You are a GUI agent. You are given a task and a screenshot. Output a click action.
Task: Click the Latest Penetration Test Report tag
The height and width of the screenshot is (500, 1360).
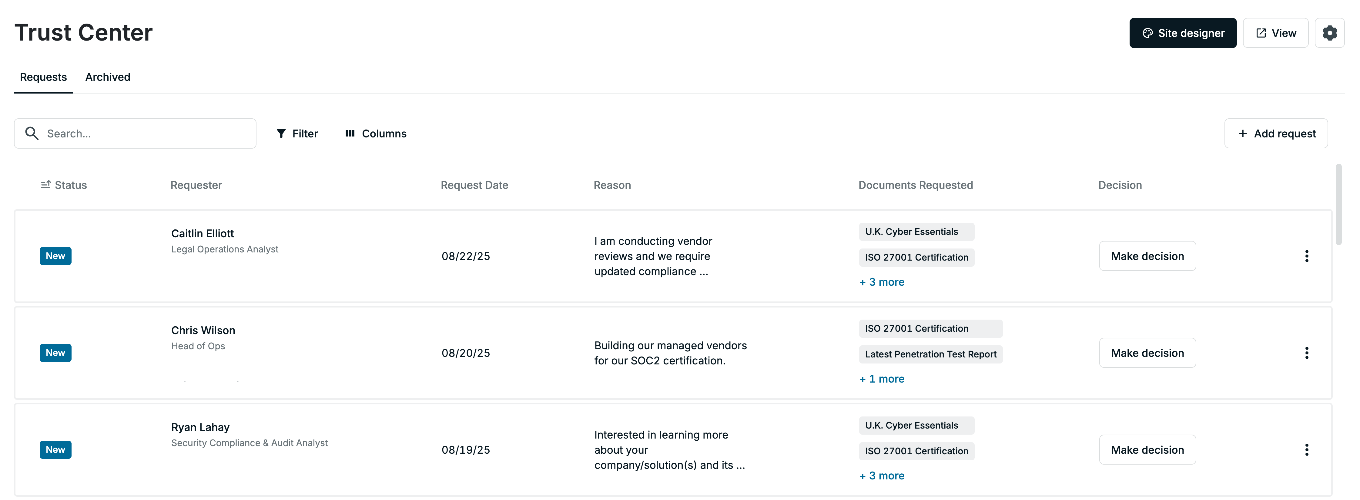[x=930, y=355]
